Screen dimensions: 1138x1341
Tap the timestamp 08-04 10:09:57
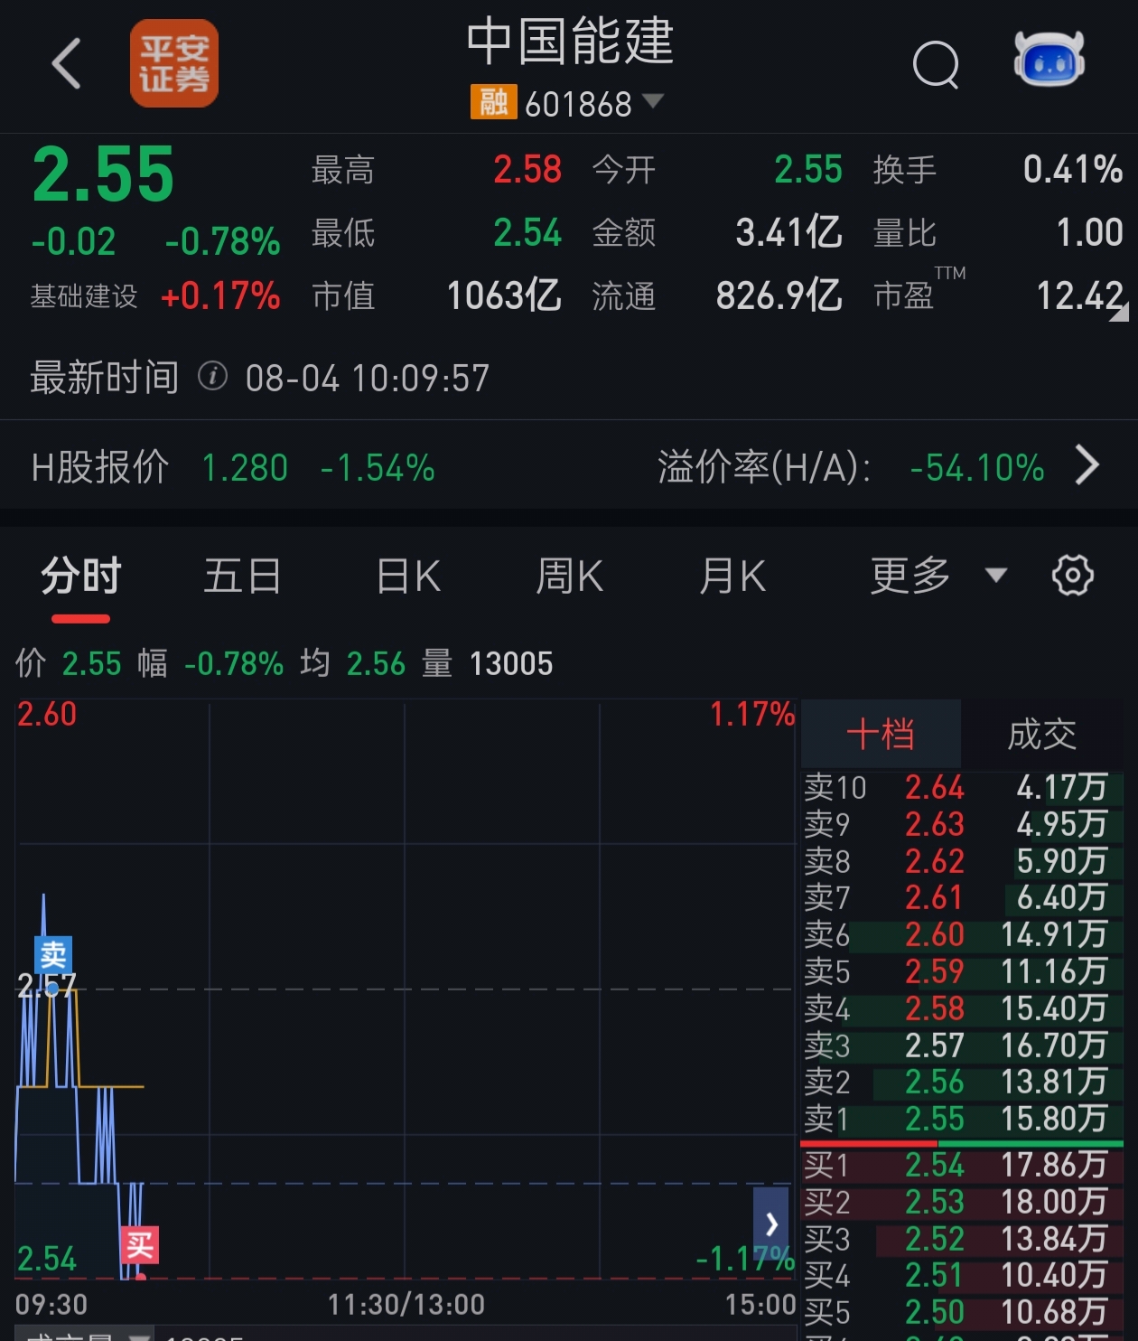click(368, 378)
